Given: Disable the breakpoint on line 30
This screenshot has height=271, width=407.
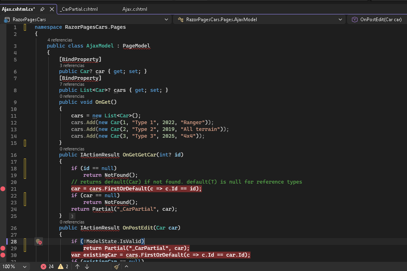Looking at the screenshot, I should (x=3, y=255).
